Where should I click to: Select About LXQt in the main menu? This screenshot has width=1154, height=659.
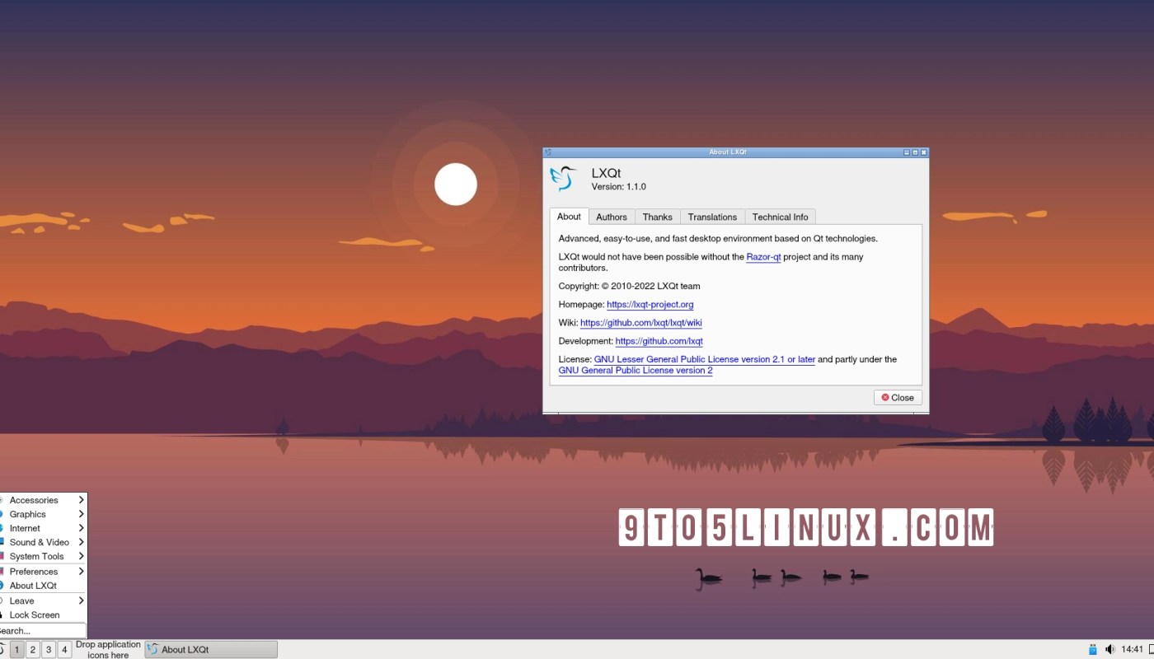(x=43, y=586)
